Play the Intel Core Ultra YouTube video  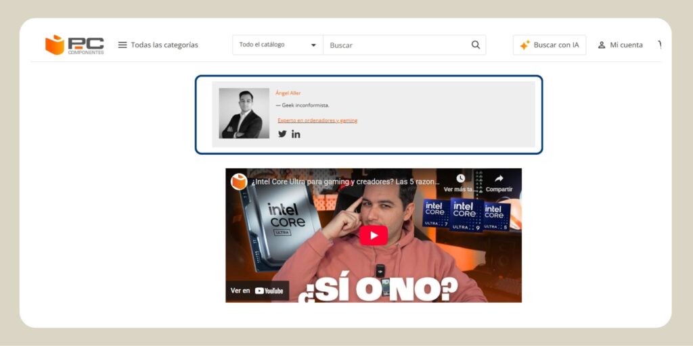tap(374, 235)
